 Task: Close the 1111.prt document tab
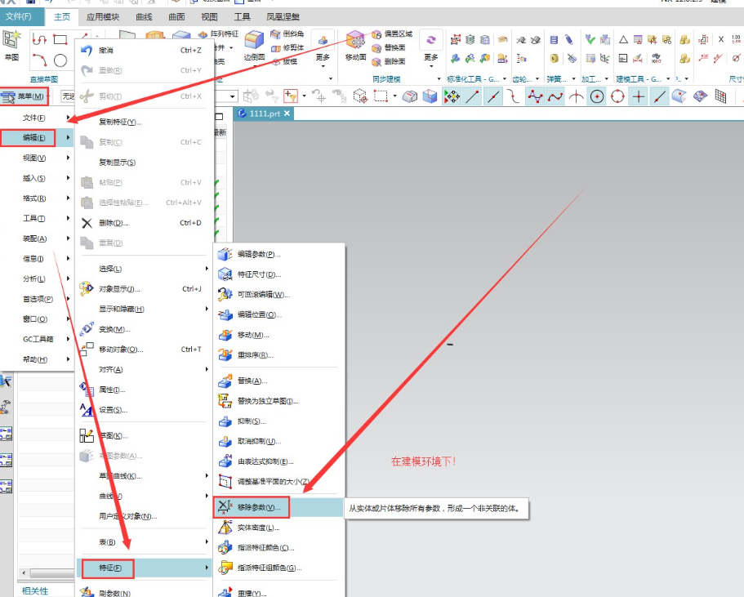(287, 114)
